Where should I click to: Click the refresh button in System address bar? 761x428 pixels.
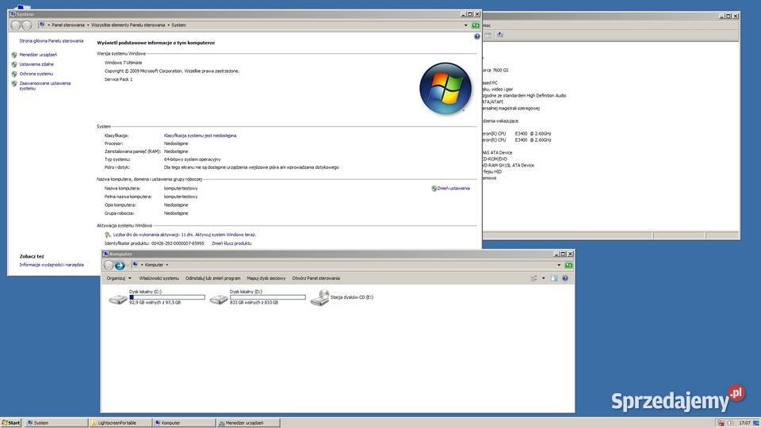[476, 25]
